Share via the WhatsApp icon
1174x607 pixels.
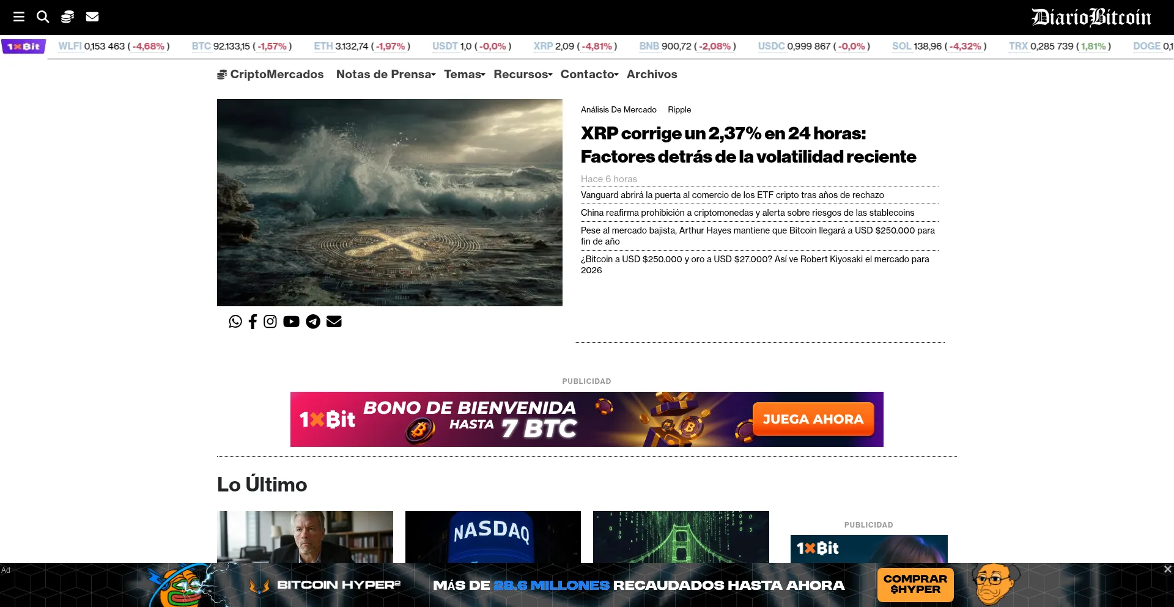(235, 322)
